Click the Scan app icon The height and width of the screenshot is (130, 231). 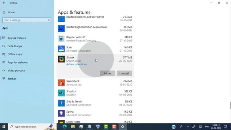61,49
